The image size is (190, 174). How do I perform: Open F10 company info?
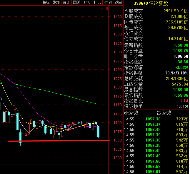[x=87, y=2]
